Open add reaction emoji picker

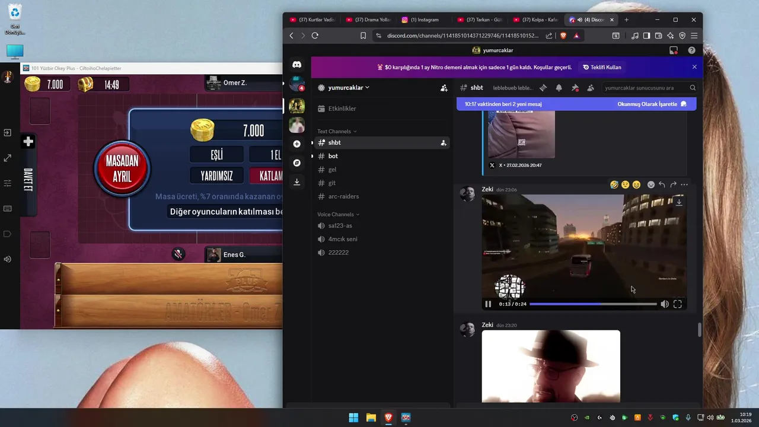point(650,184)
